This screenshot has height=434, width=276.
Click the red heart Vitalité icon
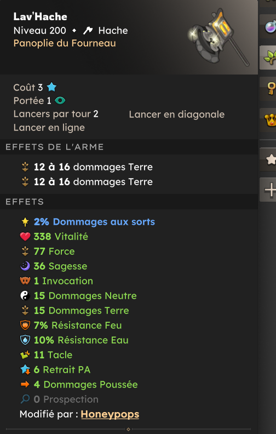coord(25,237)
